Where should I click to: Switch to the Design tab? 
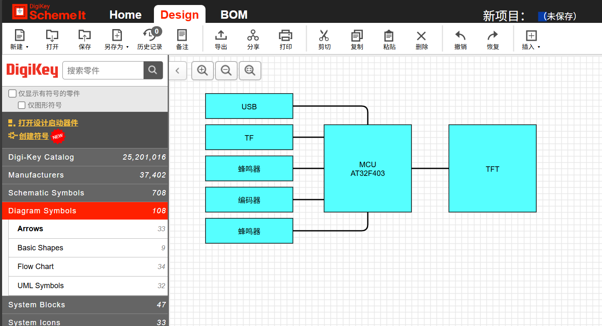coord(180,15)
